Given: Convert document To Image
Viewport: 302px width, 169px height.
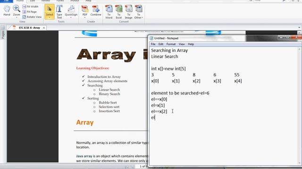Looking at the screenshot, I should (129, 12).
